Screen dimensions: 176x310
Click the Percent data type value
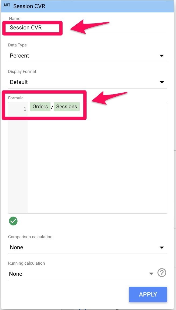click(x=19, y=56)
